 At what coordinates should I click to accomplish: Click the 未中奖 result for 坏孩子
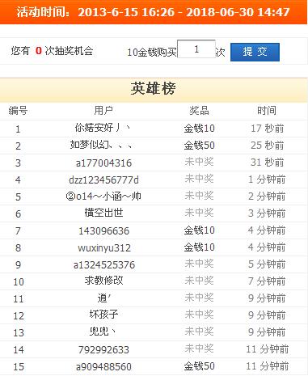(x=199, y=315)
